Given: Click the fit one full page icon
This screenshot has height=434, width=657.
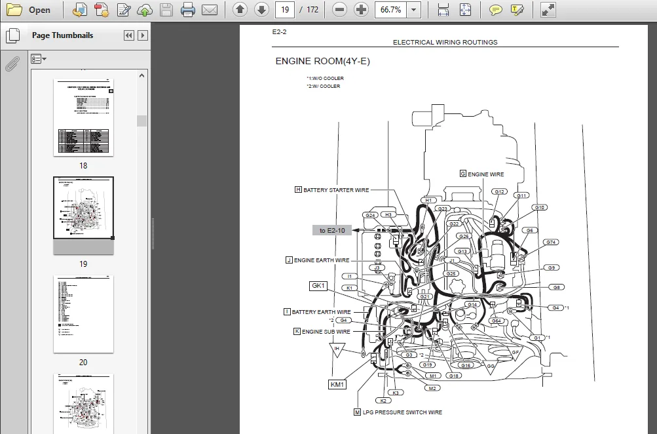Looking at the screenshot, I should (465, 10).
